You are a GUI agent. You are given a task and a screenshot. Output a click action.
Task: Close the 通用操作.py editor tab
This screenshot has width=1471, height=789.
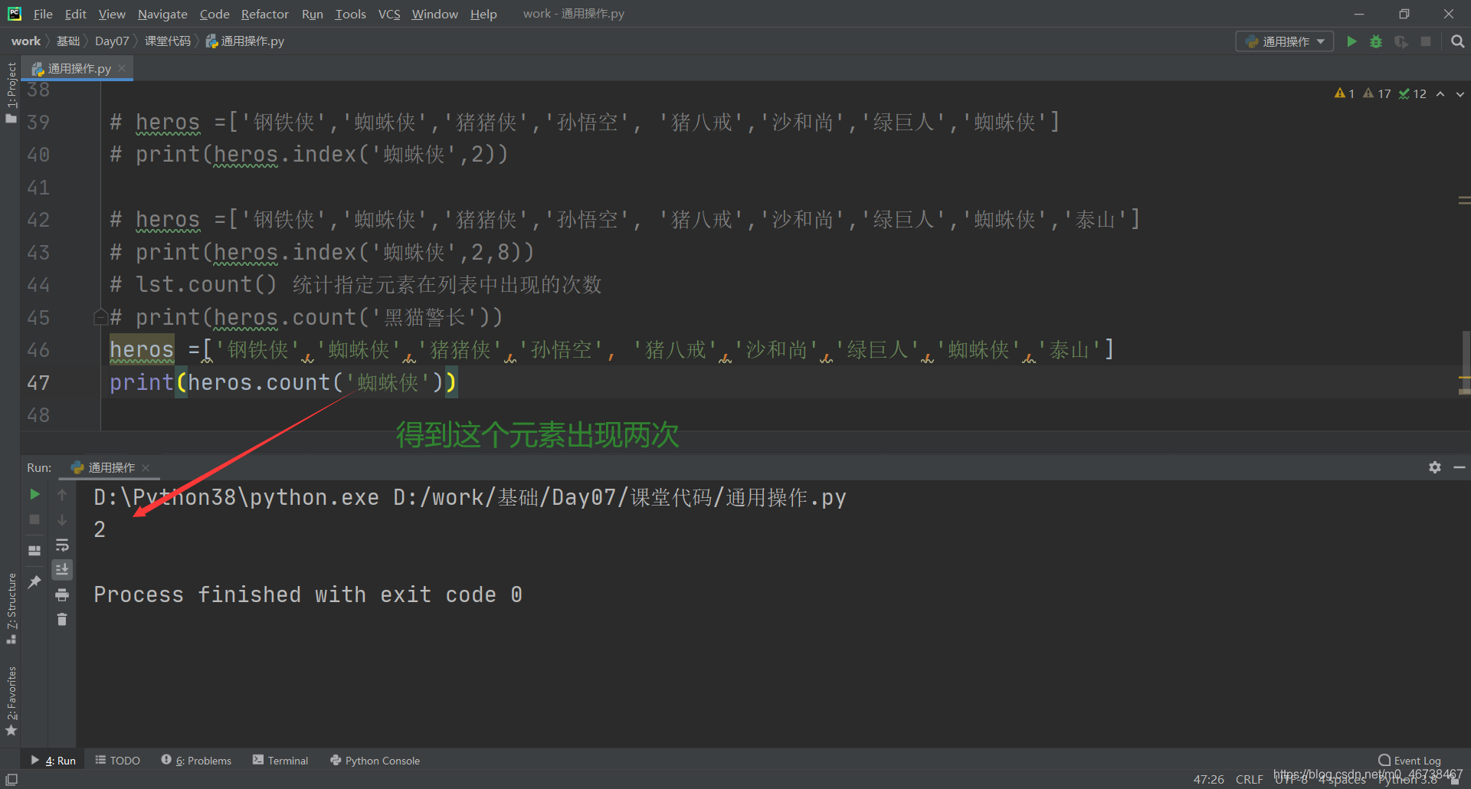click(122, 68)
